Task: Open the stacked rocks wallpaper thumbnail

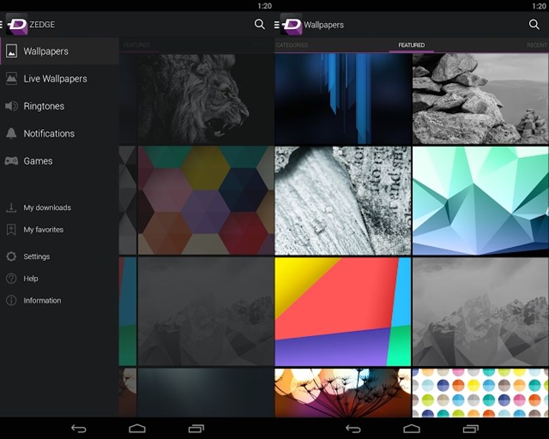Action: pos(481,99)
